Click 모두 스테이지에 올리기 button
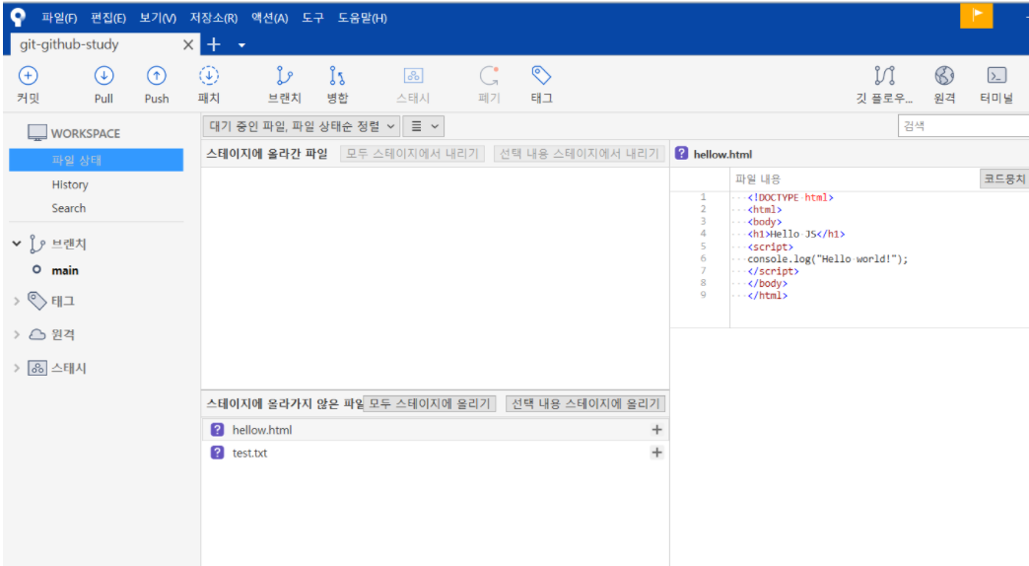The width and height of the screenshot is (1029, 566). (x=429, y=404)
